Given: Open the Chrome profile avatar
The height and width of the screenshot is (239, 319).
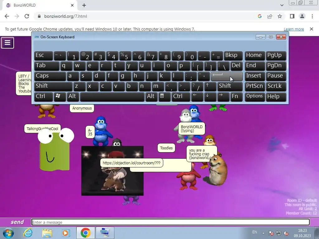Looking at the screenshot, I should [x=302, y=16].
